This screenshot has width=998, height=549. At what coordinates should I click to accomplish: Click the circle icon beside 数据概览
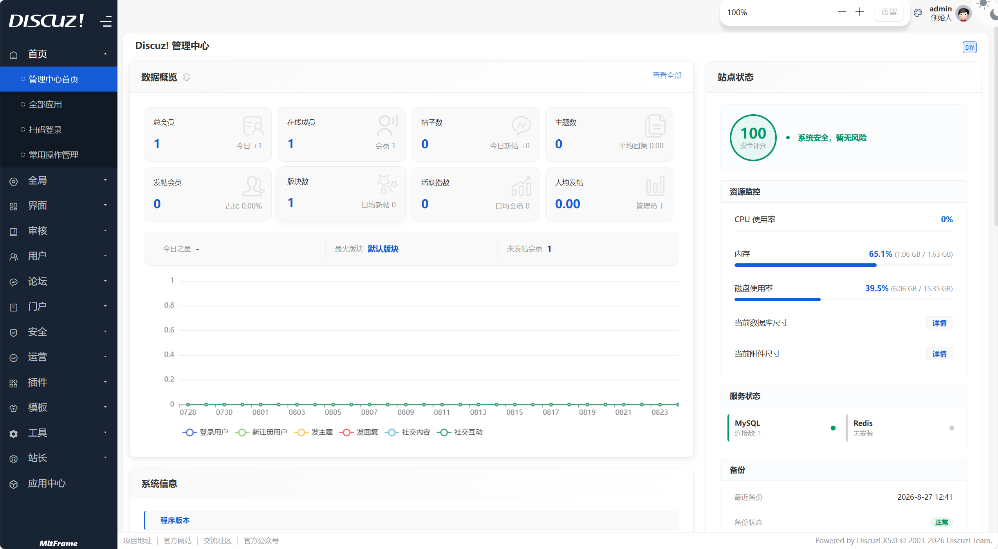187,77
